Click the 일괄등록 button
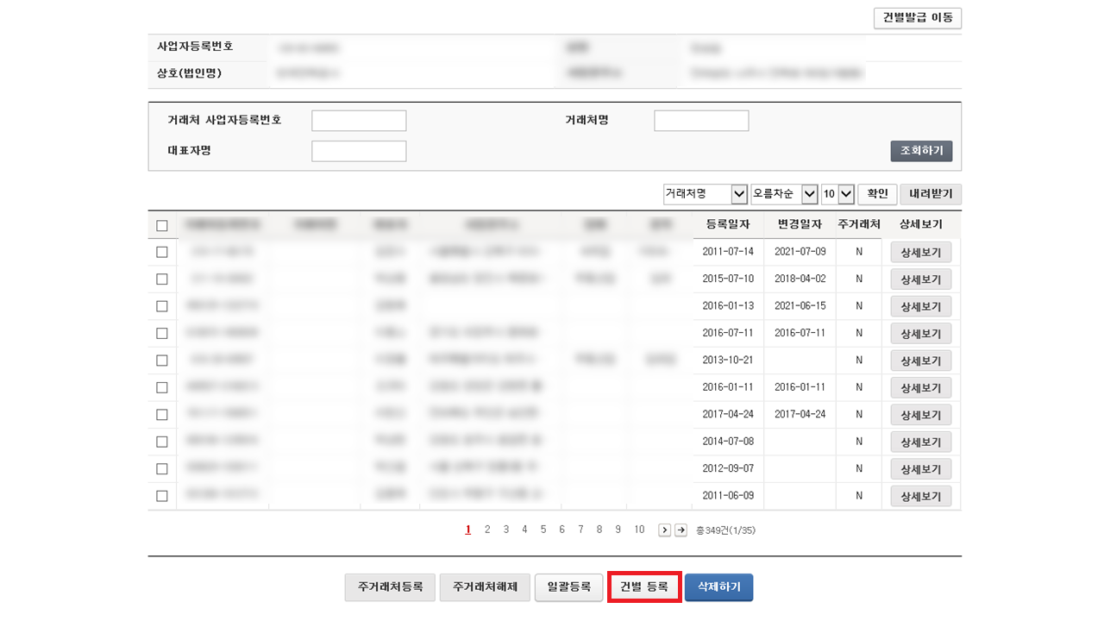 click(568, 587)
